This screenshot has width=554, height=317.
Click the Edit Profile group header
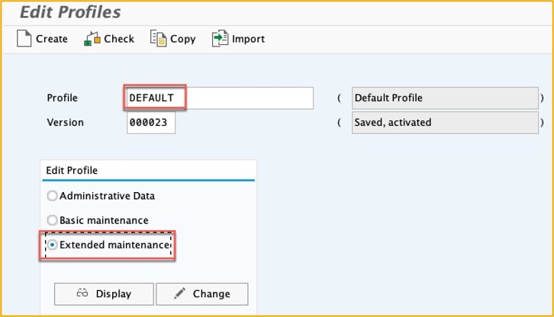tap(72, 171)
